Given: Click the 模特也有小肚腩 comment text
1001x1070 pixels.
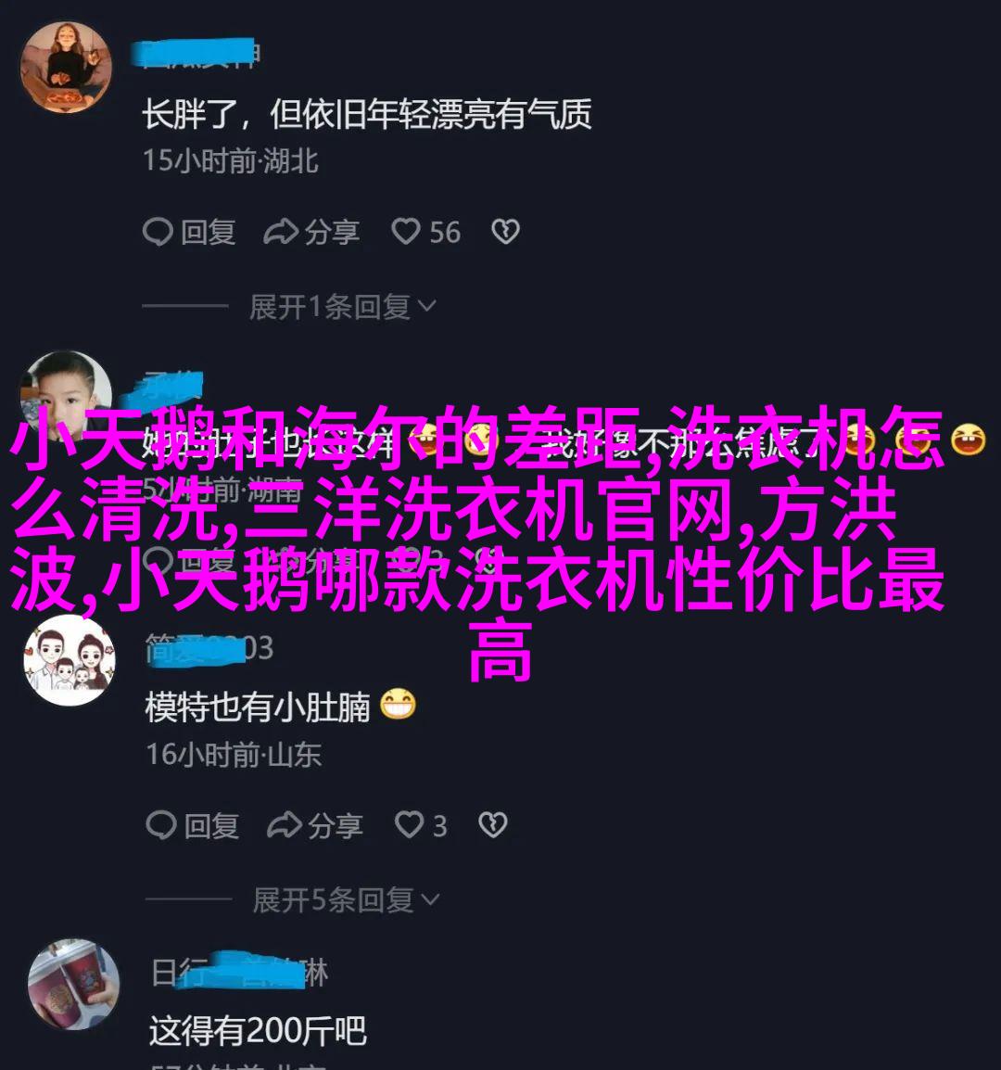Looking at the screenshot, I should [x=258, y=707].
